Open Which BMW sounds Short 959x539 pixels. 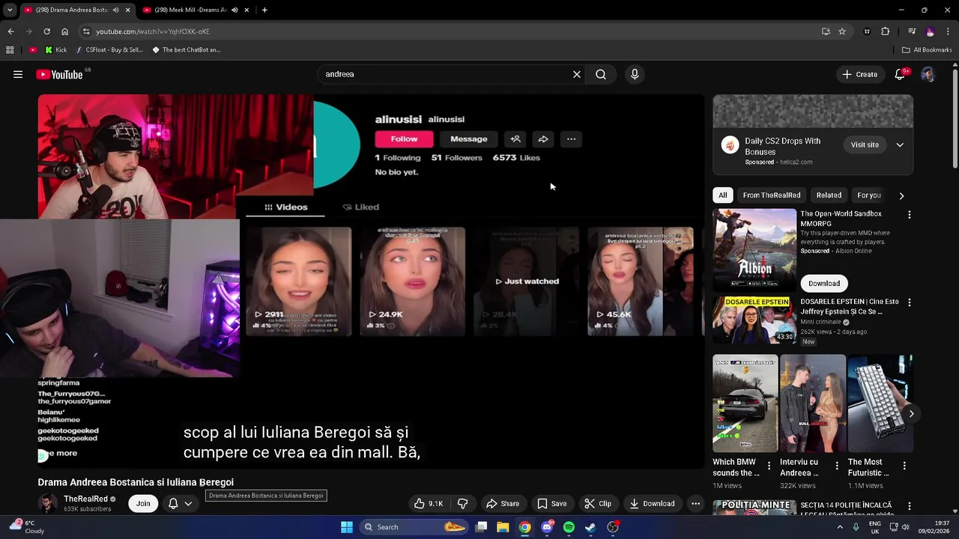[745, 404]
